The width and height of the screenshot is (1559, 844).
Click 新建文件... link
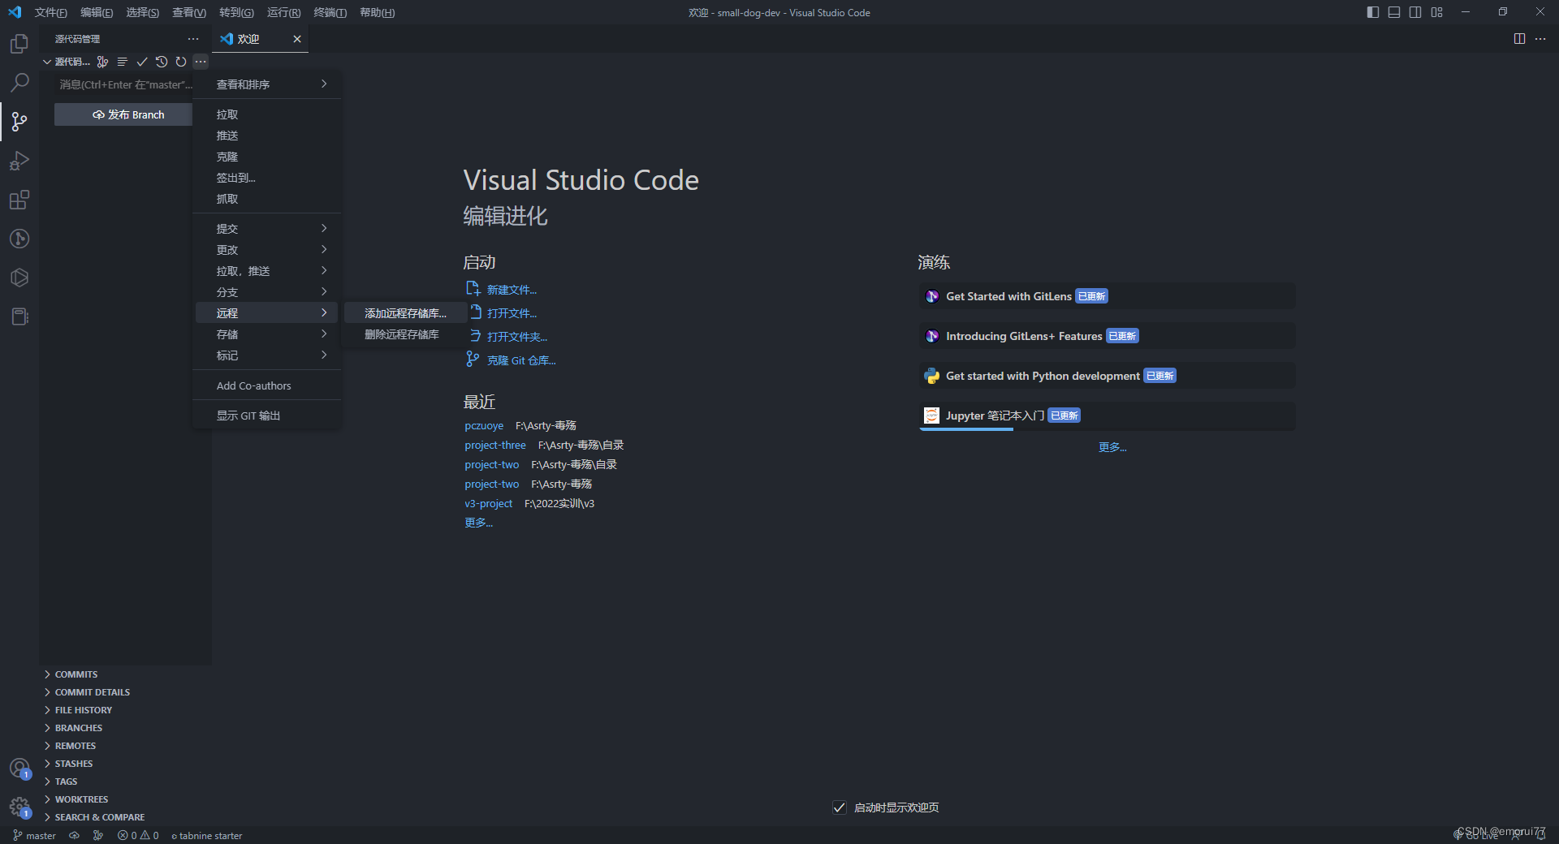click(512, 290)
